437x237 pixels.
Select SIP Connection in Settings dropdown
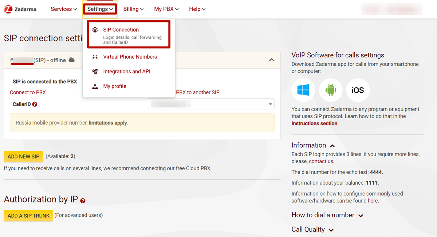click(129, 35)
